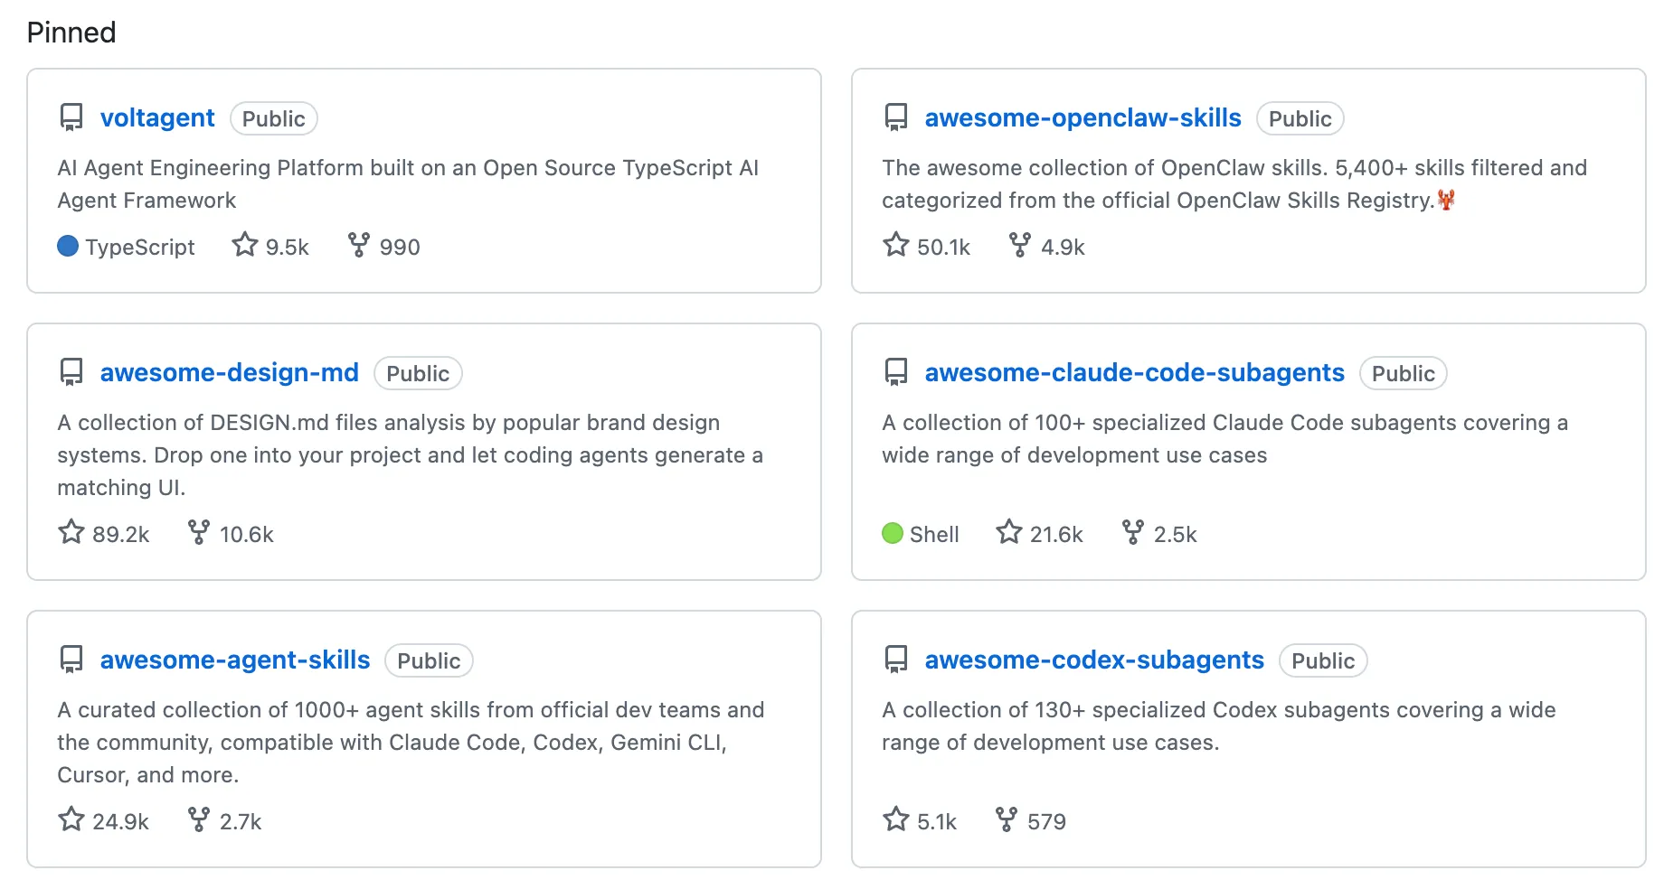
Task: View awesome-openclaw-skills stargazers via 50.1k star icon
Action: 896,245
